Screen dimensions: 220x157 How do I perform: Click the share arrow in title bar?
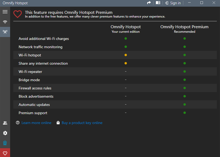point(149,3)
